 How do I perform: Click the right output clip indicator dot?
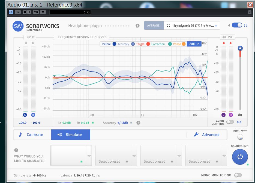point(230,43)
